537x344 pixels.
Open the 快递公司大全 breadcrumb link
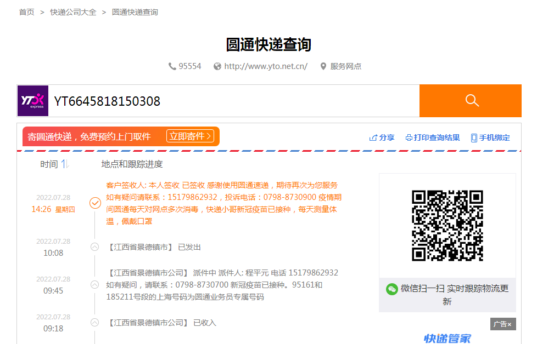tap(73, 12)
